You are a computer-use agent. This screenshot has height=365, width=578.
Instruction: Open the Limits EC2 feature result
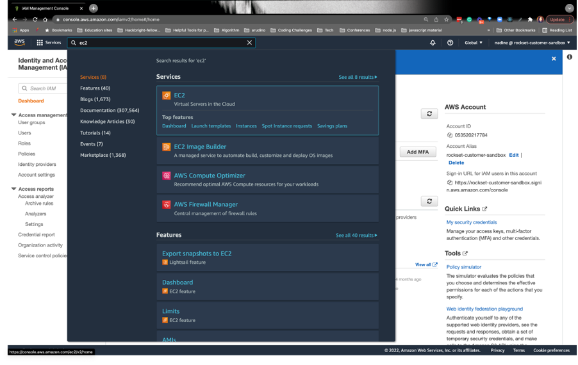[x=170, y=311]
